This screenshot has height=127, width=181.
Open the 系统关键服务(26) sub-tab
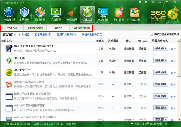(92, 34)
